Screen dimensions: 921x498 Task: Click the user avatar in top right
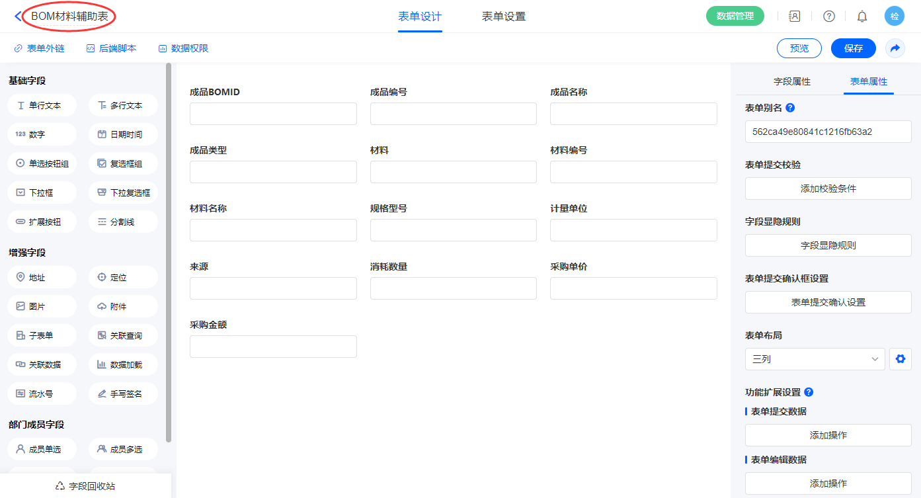pyautogui.click(x=894, y=17)
